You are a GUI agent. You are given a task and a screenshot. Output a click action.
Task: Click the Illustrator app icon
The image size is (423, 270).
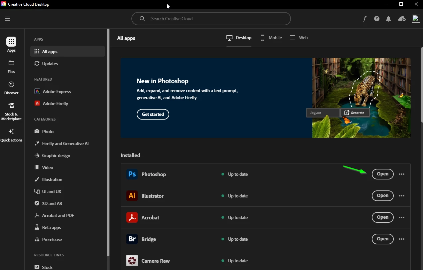132,196
